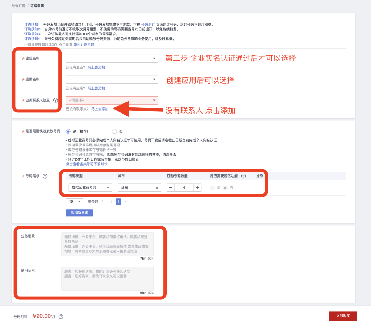Choose 否 radio for SMS function

click(225, 188)
